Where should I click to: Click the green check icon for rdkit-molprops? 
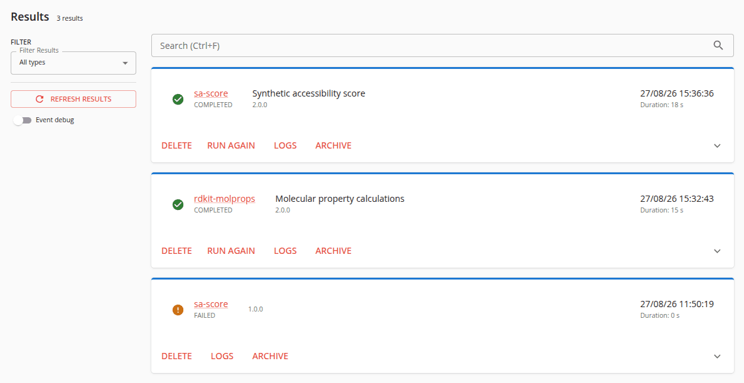[x=178, y=204]
